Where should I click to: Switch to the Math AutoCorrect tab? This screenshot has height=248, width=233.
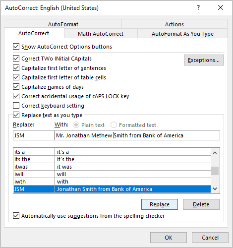[x=101, y=34]
